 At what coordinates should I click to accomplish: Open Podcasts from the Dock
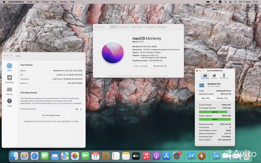pyautogui.click(x=156, y=156)
